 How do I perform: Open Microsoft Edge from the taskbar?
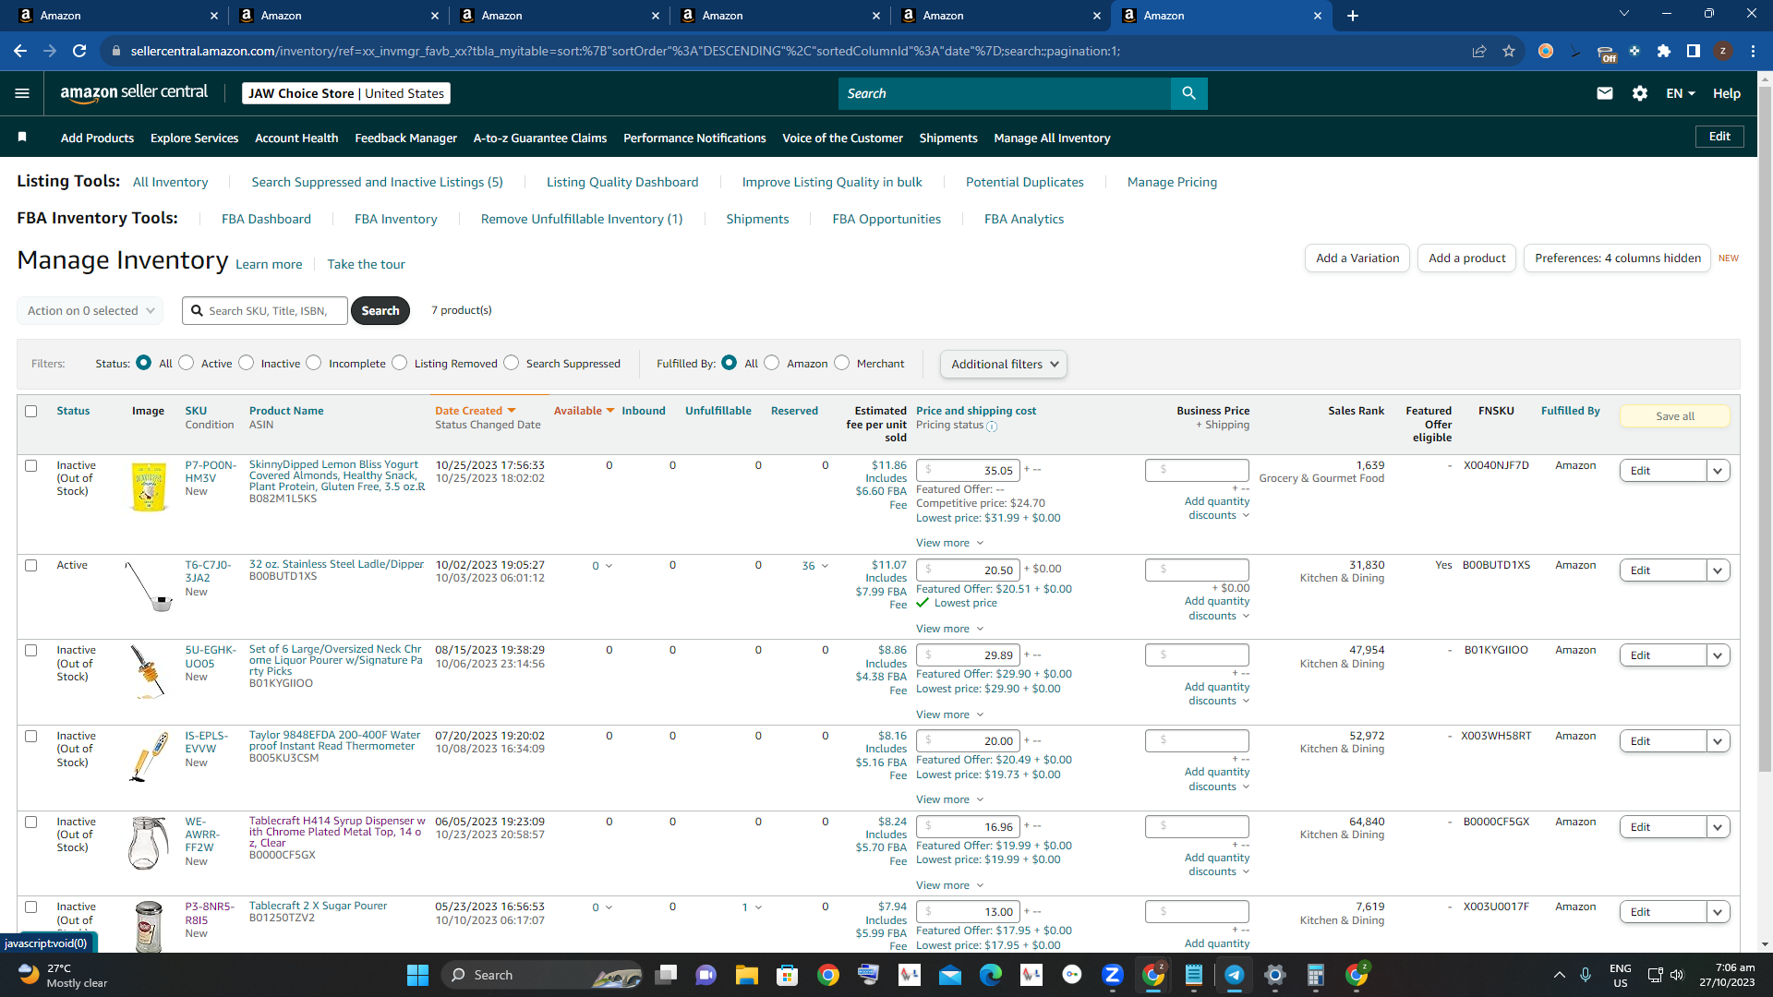pyautogui.click(x=990, y=975)
